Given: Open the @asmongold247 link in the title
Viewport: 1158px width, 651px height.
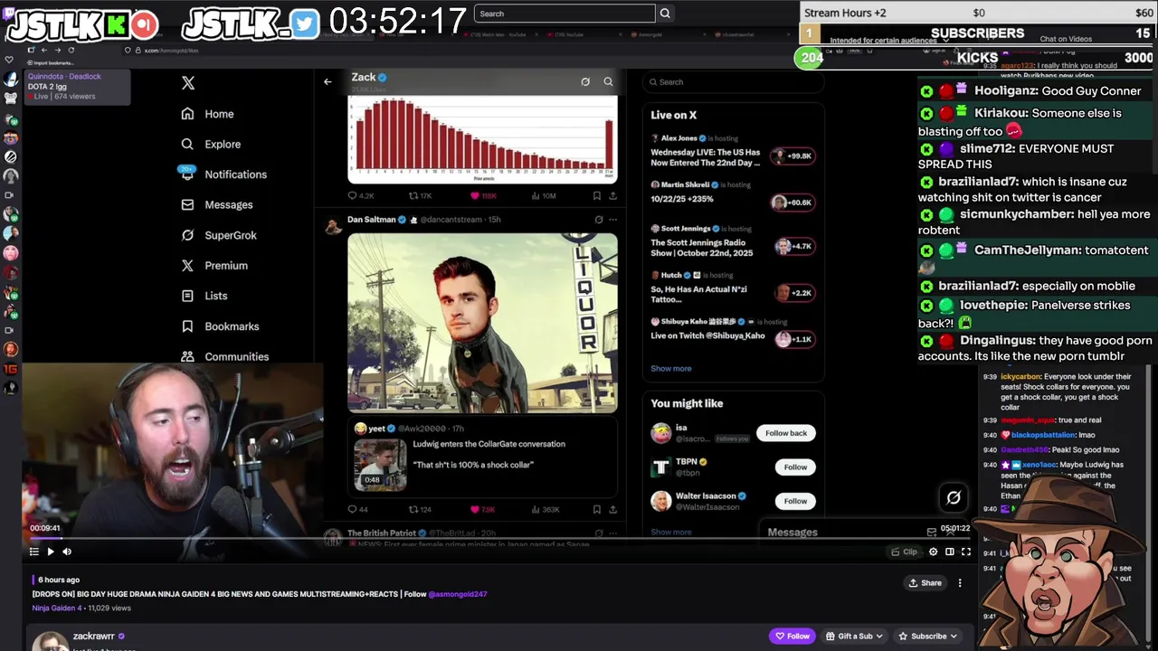Looking at the screenshot, I should [458, 594].
